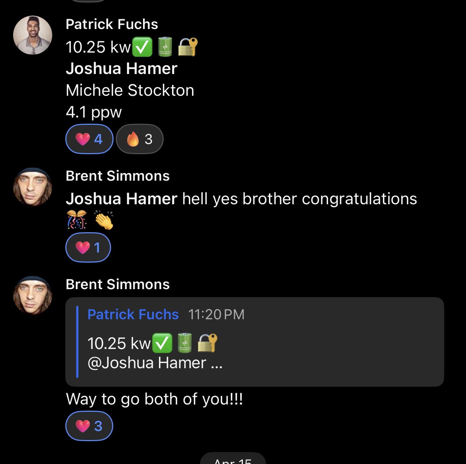Click the Joshua Hamer mention in Patrick's message

coord(122,69)
